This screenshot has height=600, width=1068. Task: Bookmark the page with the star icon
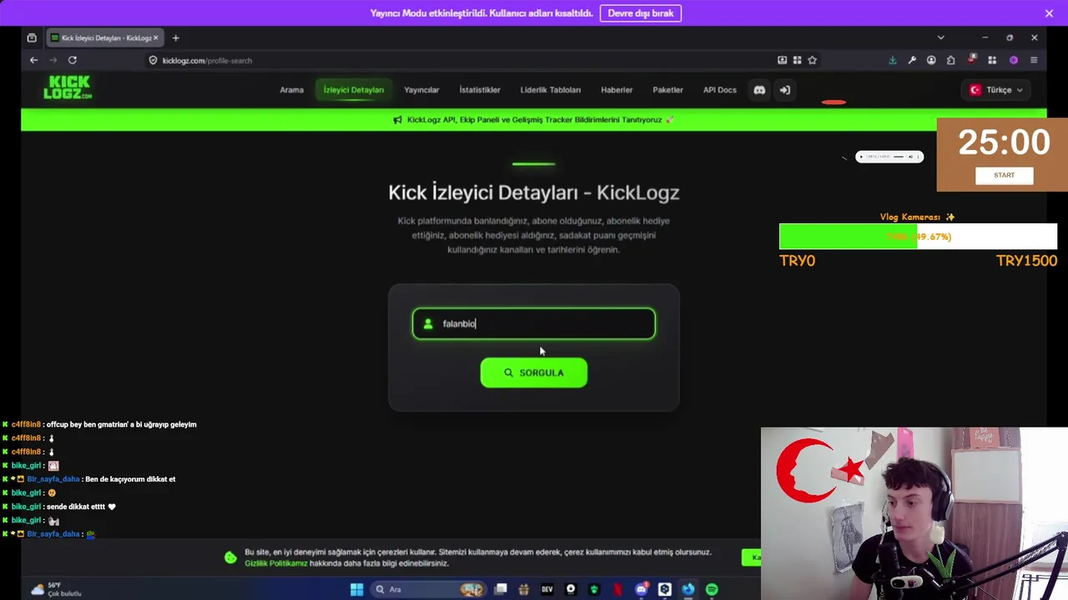[x=812, y=60]
